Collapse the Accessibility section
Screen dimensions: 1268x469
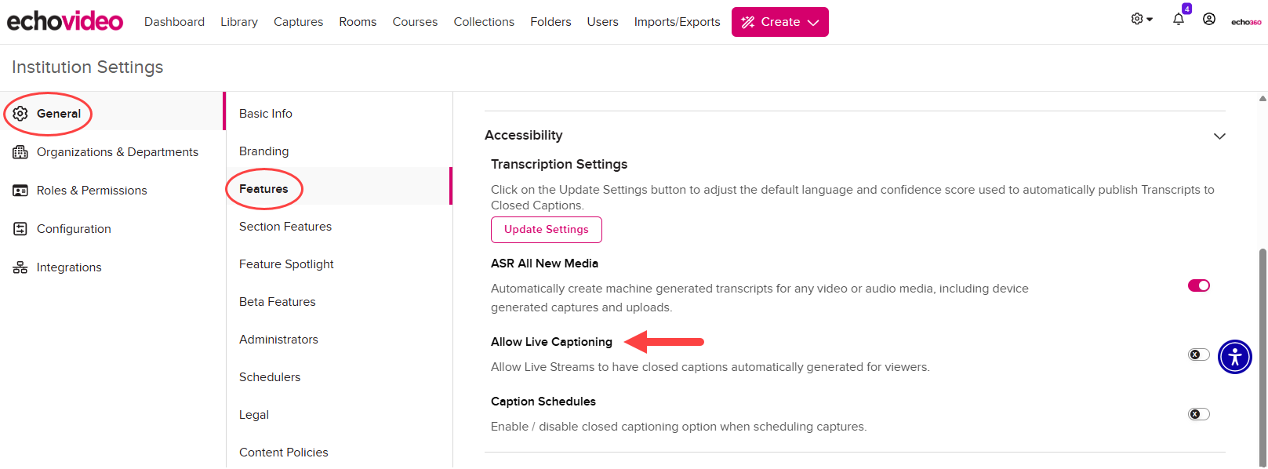[x=1219, y=136]
